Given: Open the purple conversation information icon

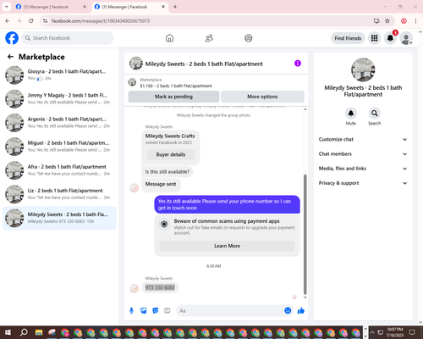Looking at the screenshot, I should [298, 64].
